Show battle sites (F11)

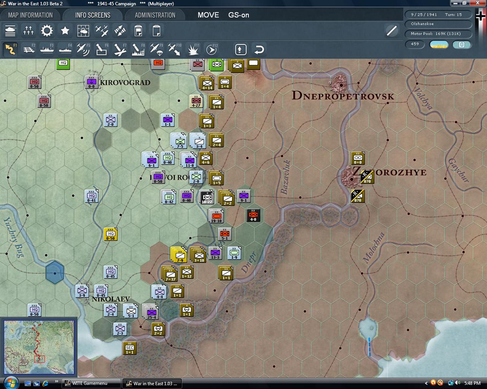[x=193, y=49]
